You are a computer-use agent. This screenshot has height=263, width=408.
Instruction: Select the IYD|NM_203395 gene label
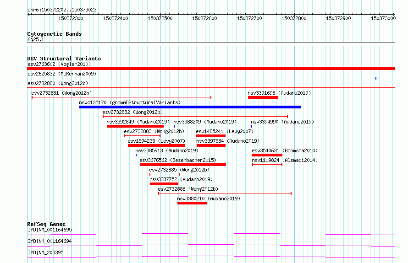[x=45, y=252]
